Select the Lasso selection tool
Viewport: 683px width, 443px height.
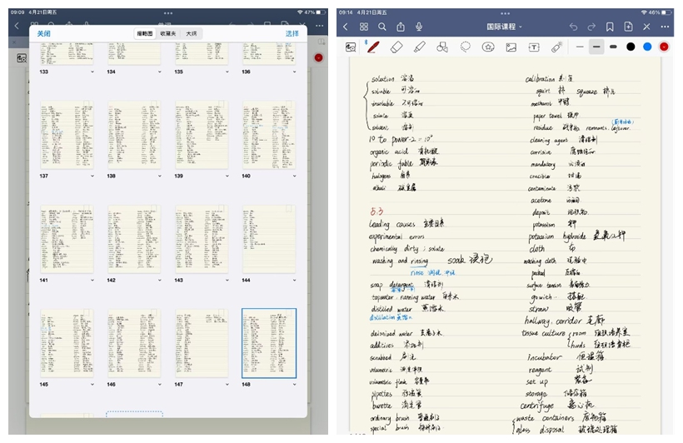point(466,47)
